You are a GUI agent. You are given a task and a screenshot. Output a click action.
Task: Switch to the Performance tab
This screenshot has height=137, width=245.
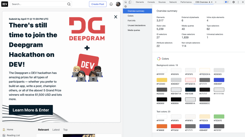coord(186,2)
